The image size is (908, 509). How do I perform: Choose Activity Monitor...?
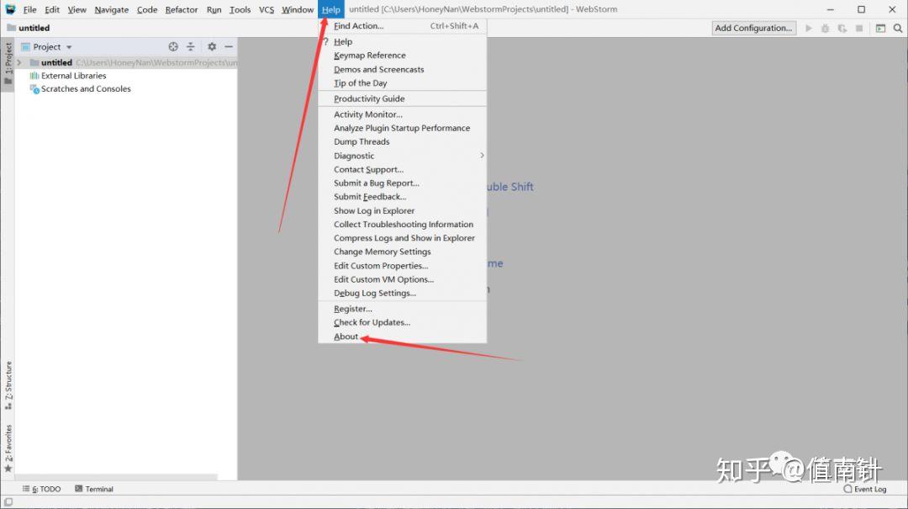(x=403, y=114)
